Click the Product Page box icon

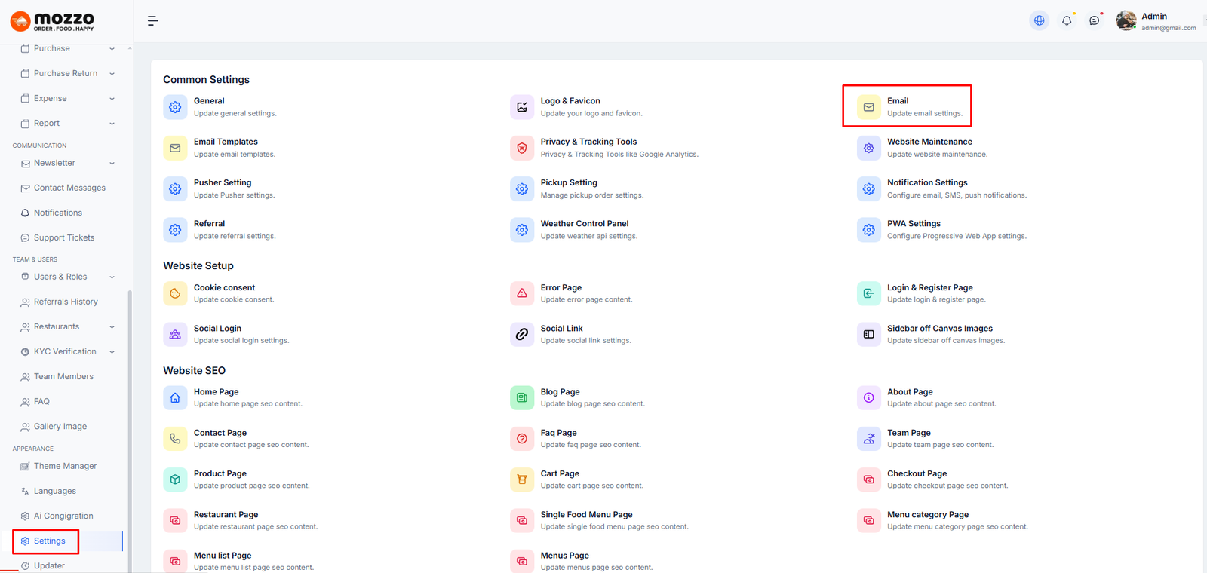click(175, 480)
